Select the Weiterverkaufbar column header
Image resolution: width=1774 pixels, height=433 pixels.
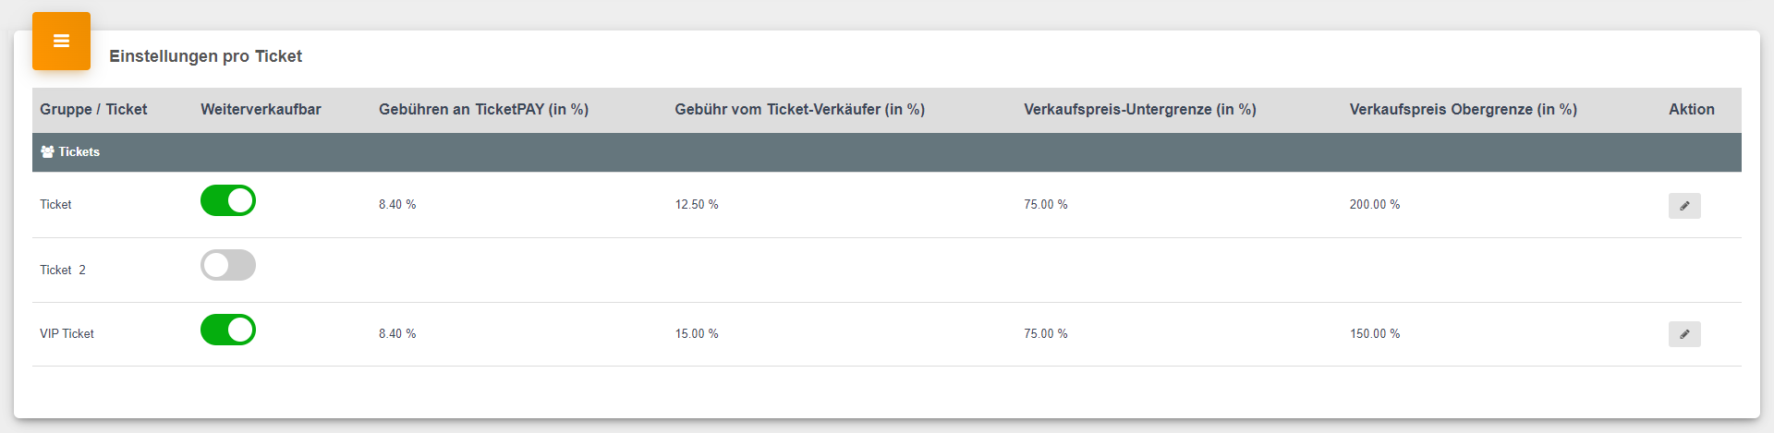(261, 109)
